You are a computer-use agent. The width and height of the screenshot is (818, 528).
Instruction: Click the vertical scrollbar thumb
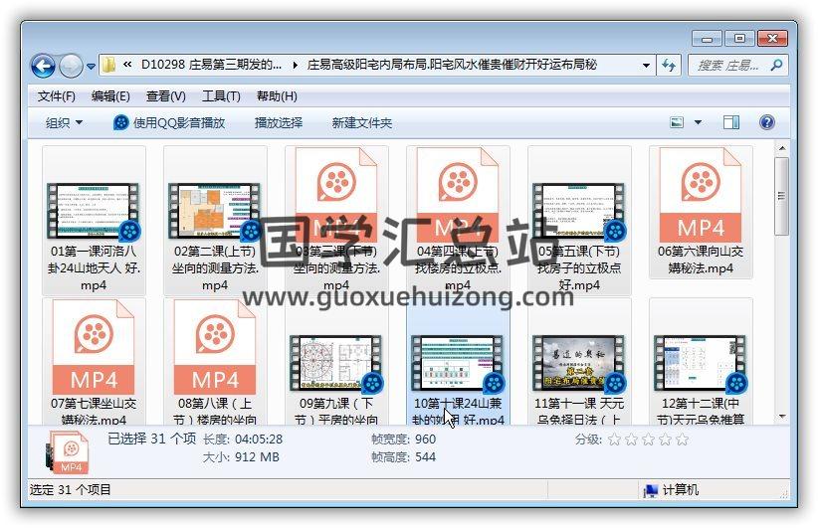(782, 196)
